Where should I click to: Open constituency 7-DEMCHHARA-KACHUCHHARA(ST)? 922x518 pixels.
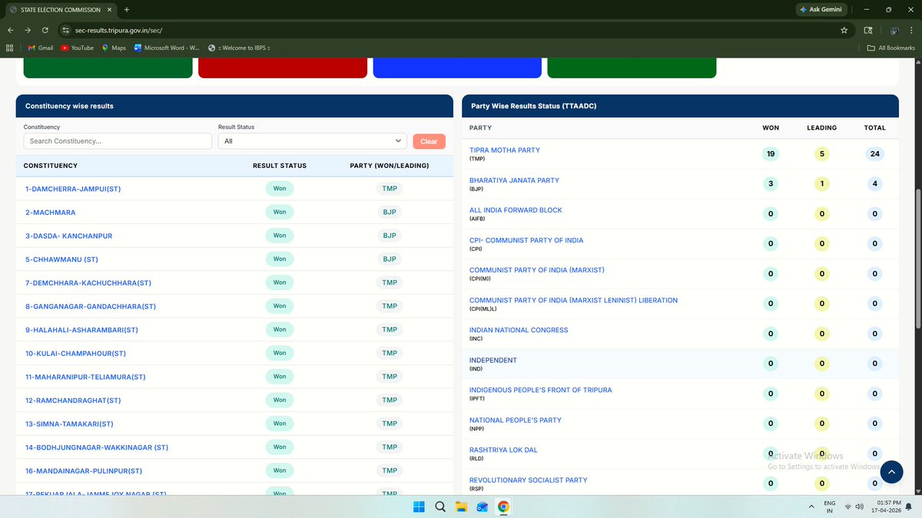pyautogui.click(x=88, y=282)
